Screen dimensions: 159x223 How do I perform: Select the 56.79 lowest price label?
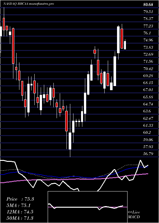pyautogui.click(x=148, y=154)
